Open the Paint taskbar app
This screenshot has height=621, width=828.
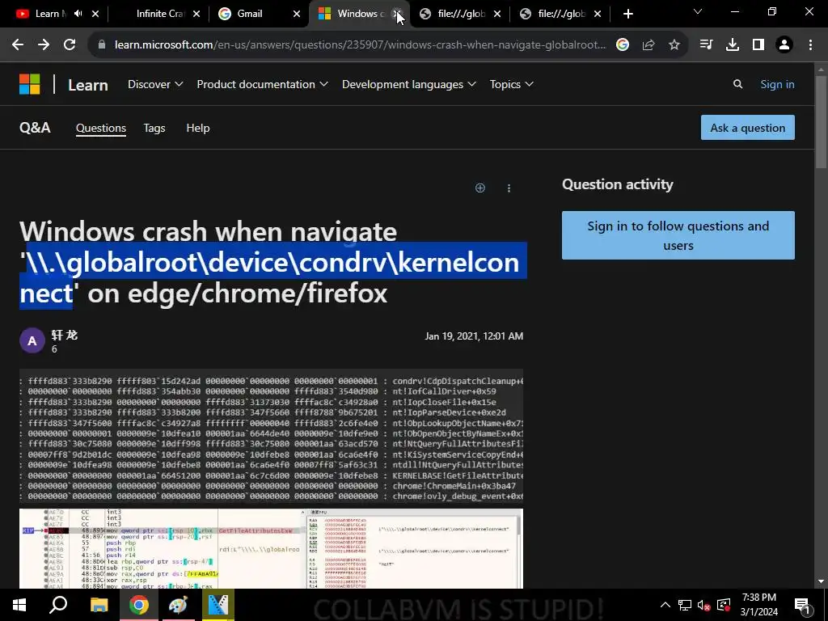178,605
